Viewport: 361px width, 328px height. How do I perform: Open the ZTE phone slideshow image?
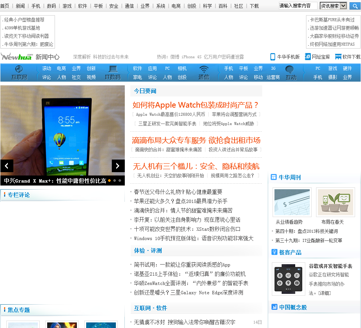tap(62, 130)
